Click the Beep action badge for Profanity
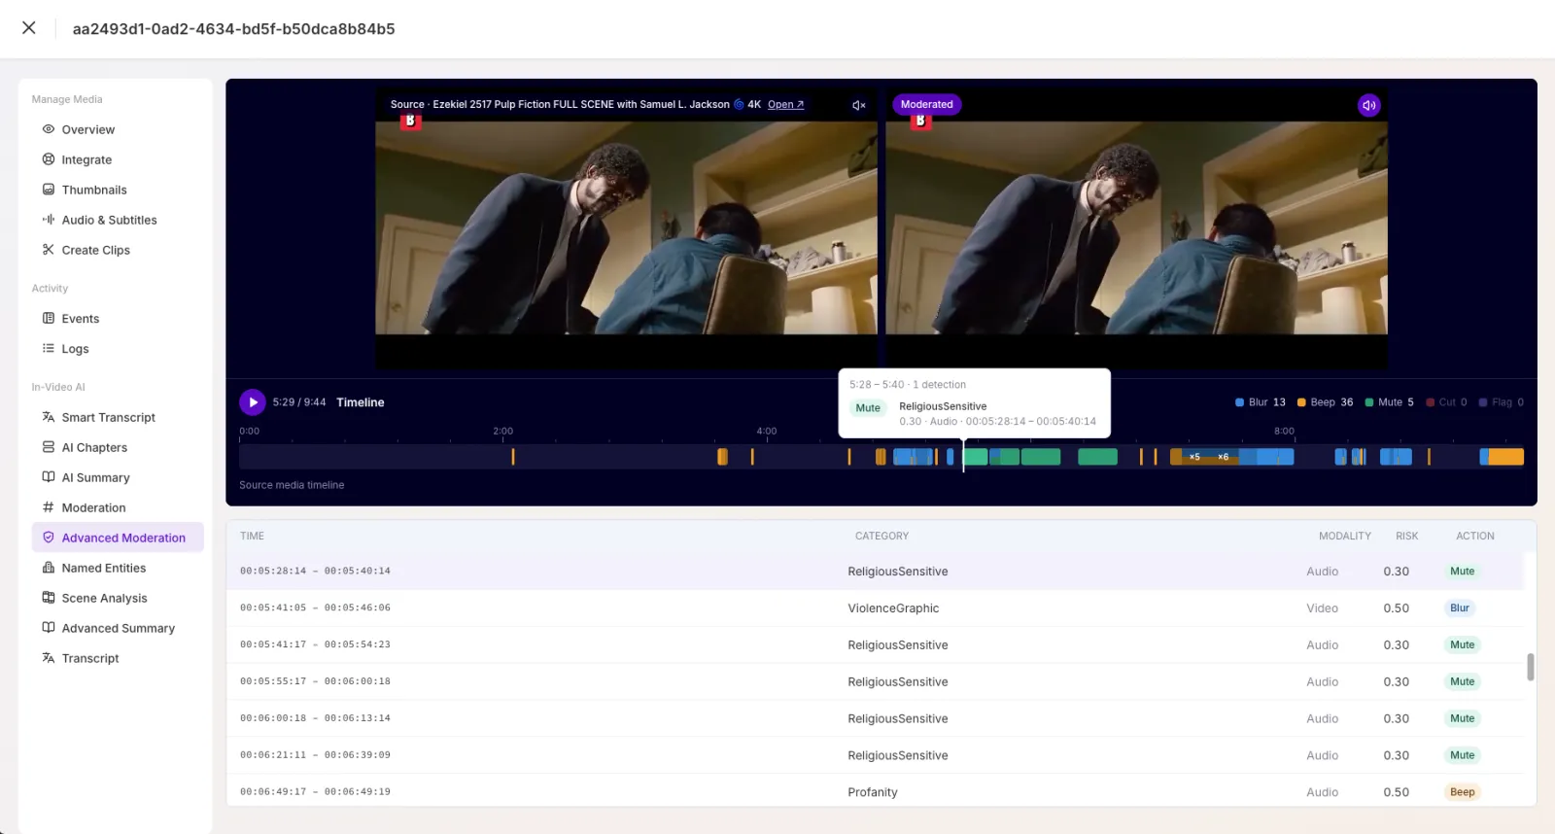1555x834 pixels. click(1462, 792)
